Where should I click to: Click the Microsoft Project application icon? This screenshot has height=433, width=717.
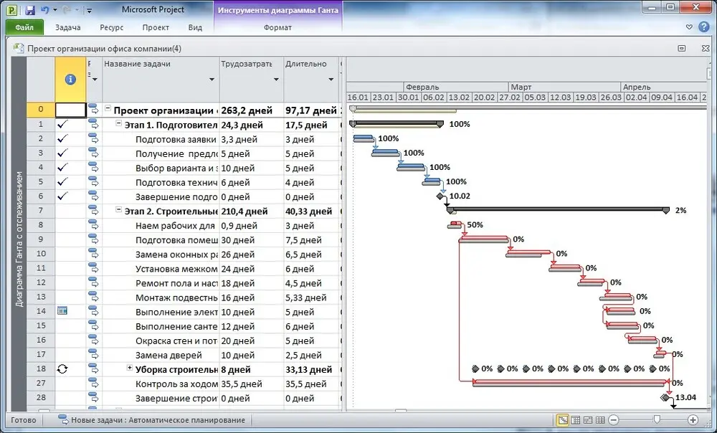[x=12, y=9]
